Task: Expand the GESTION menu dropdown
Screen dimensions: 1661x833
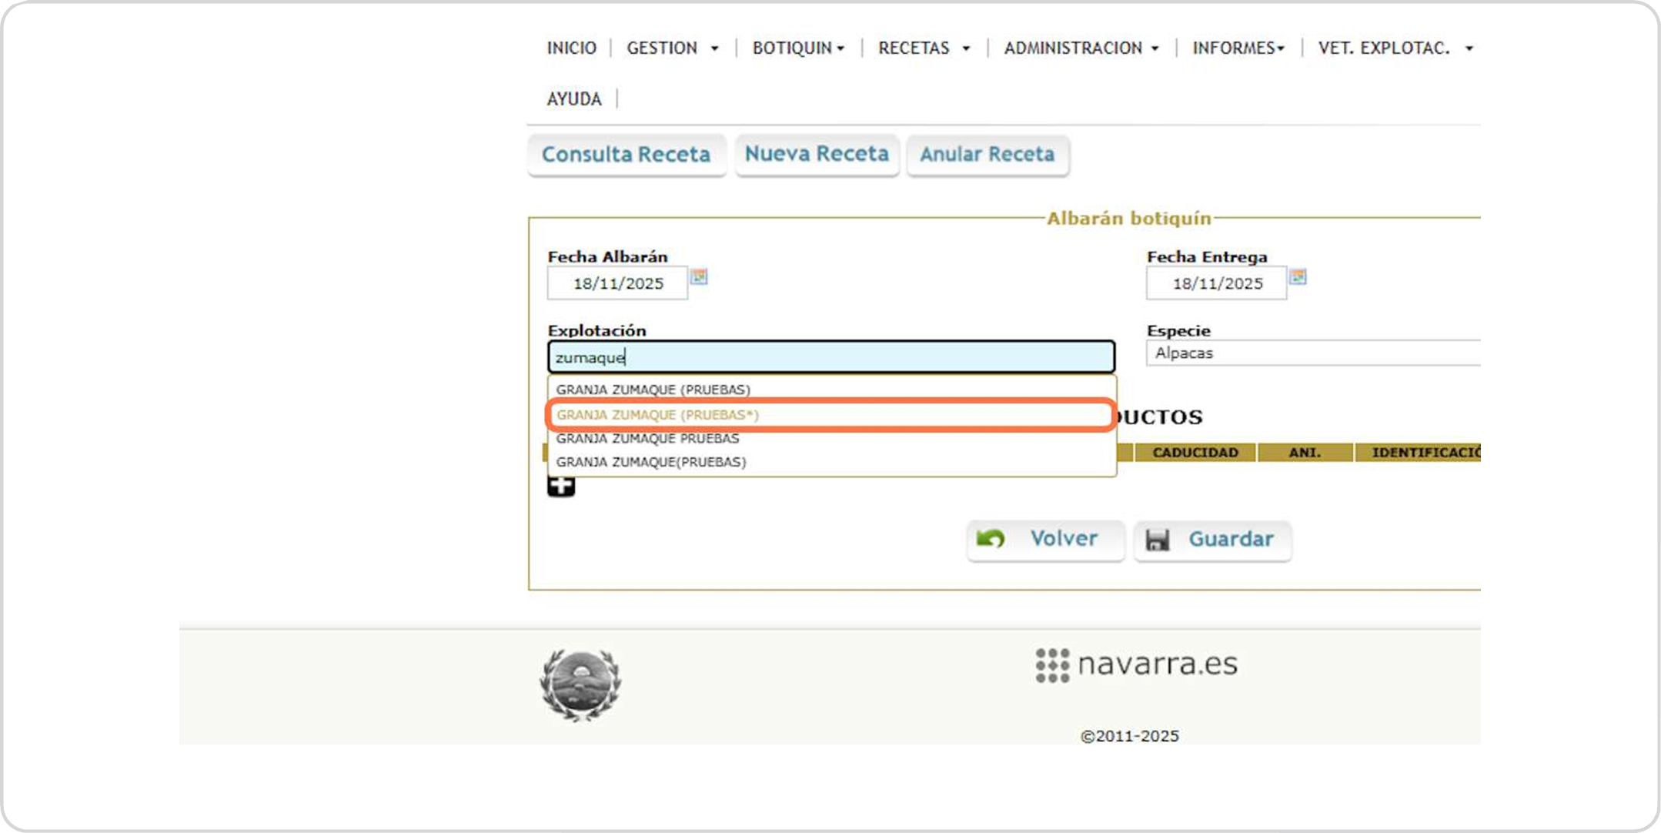Action: pyautogui.click(x=672, y=48)
